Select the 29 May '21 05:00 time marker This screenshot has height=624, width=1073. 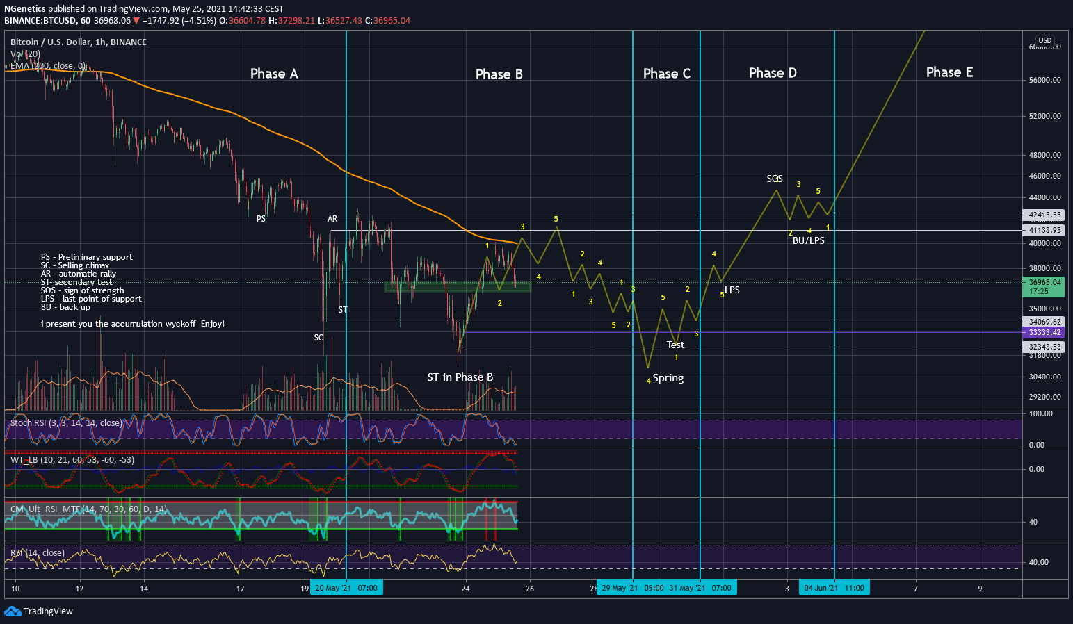coord(633,588)
